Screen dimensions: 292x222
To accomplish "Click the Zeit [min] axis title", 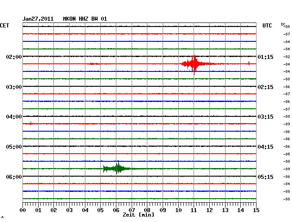I will coord(138,215).
